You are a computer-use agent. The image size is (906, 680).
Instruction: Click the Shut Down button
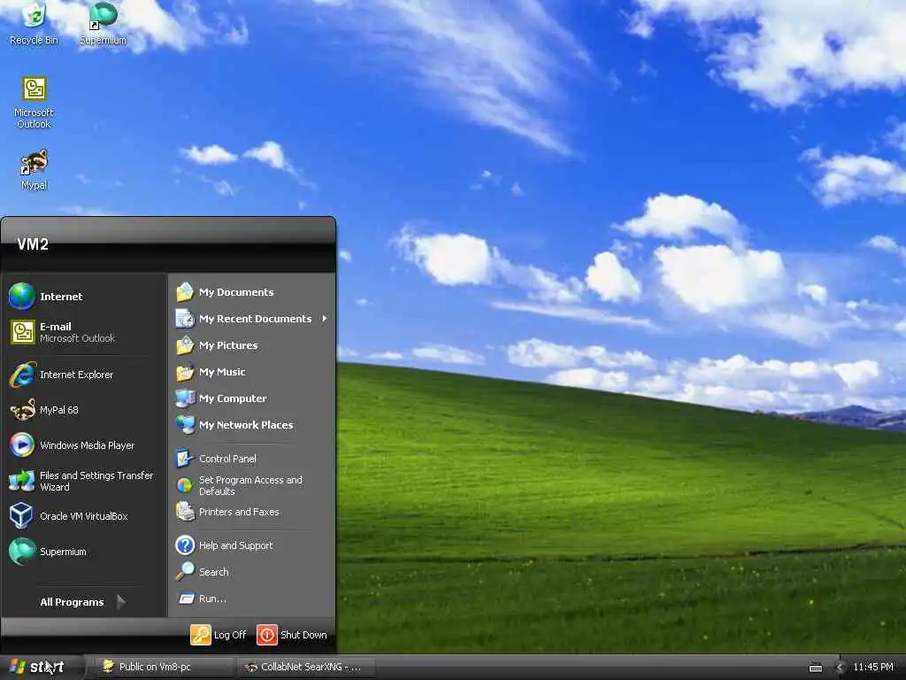click(292, 635)
